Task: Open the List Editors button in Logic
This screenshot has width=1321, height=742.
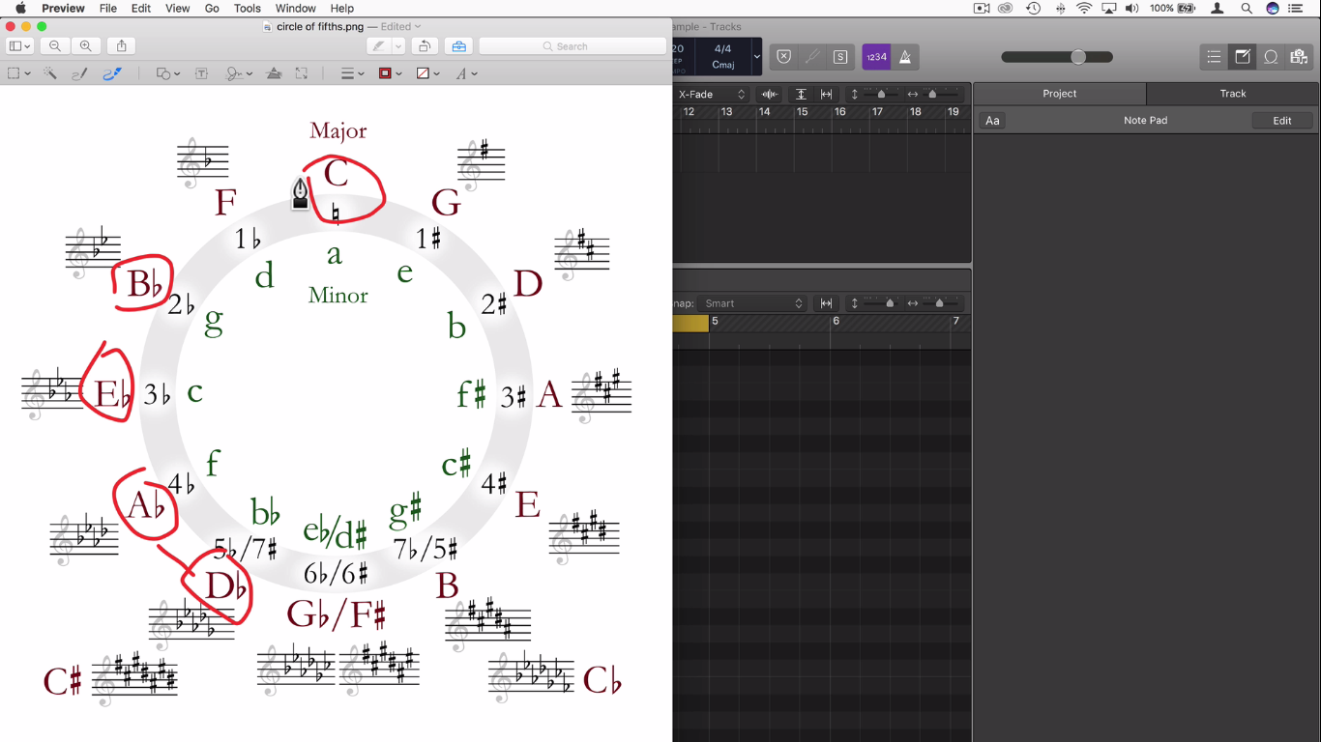Action: point(1214,57)
